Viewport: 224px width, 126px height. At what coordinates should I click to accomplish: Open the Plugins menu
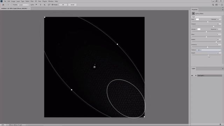pos(45,1)
